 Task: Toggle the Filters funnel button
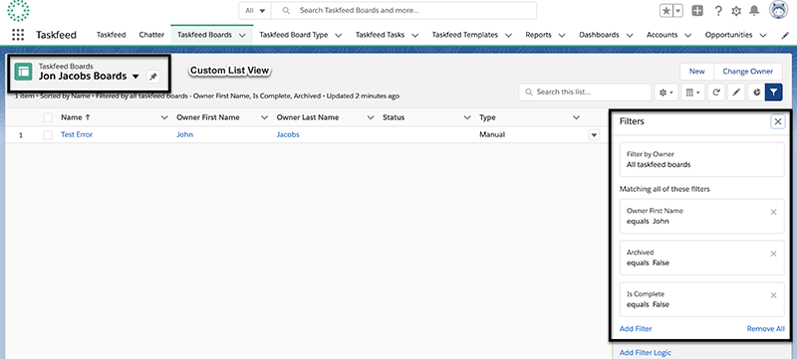tap(773, 92)
